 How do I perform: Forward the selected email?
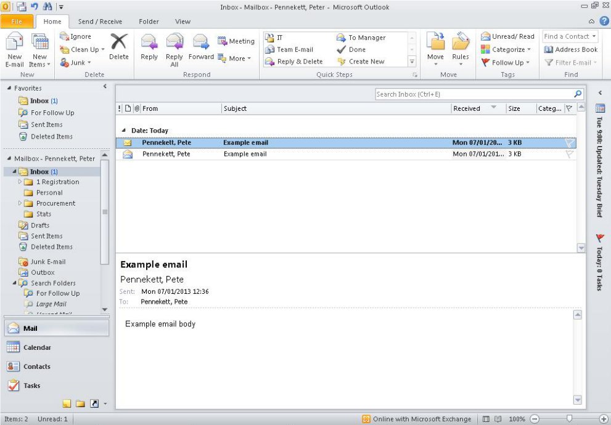[201, 43]
